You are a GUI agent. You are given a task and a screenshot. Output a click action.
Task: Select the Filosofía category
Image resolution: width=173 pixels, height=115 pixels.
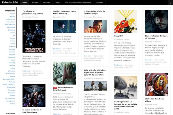(12, 55)
